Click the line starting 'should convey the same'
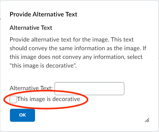 click(x=78, y=48)
